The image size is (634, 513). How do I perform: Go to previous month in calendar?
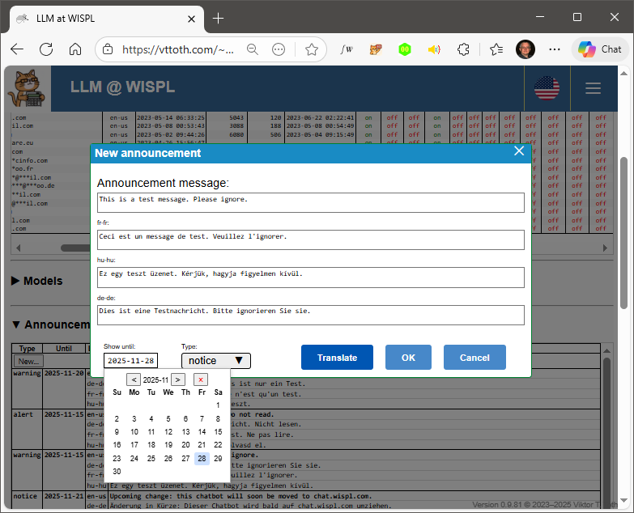click(x=134, y=379)
